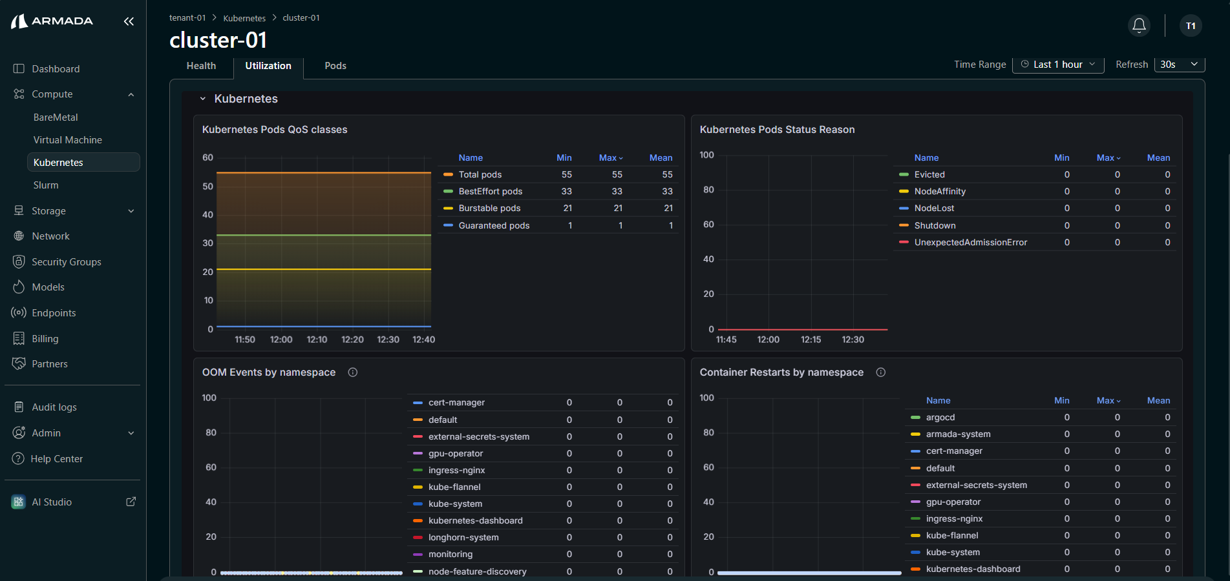Open the notifications bell

click(x=1139, y=25)
